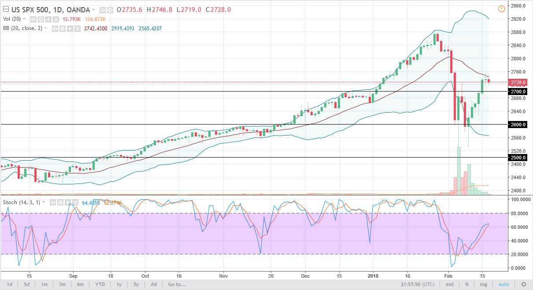Open the US SPX 500 symbol dropdown
The image size is (533, 290).
(93, 9)
